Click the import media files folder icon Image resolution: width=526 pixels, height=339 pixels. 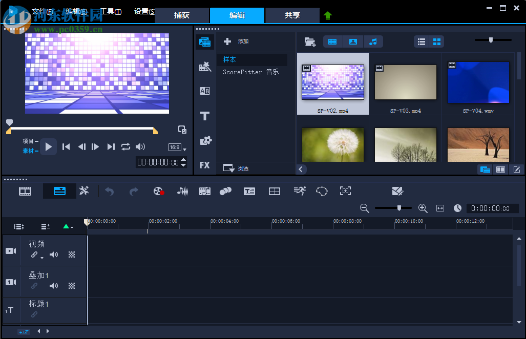click(310, 42)
